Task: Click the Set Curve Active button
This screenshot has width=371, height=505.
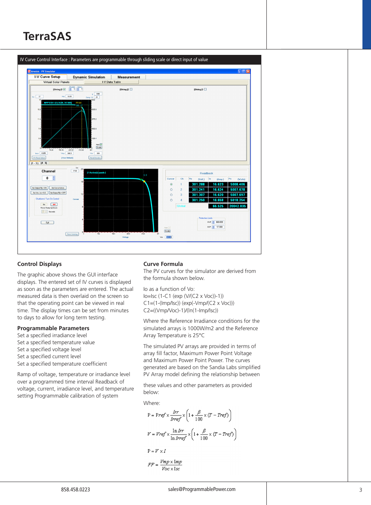Action: (58, 188)
